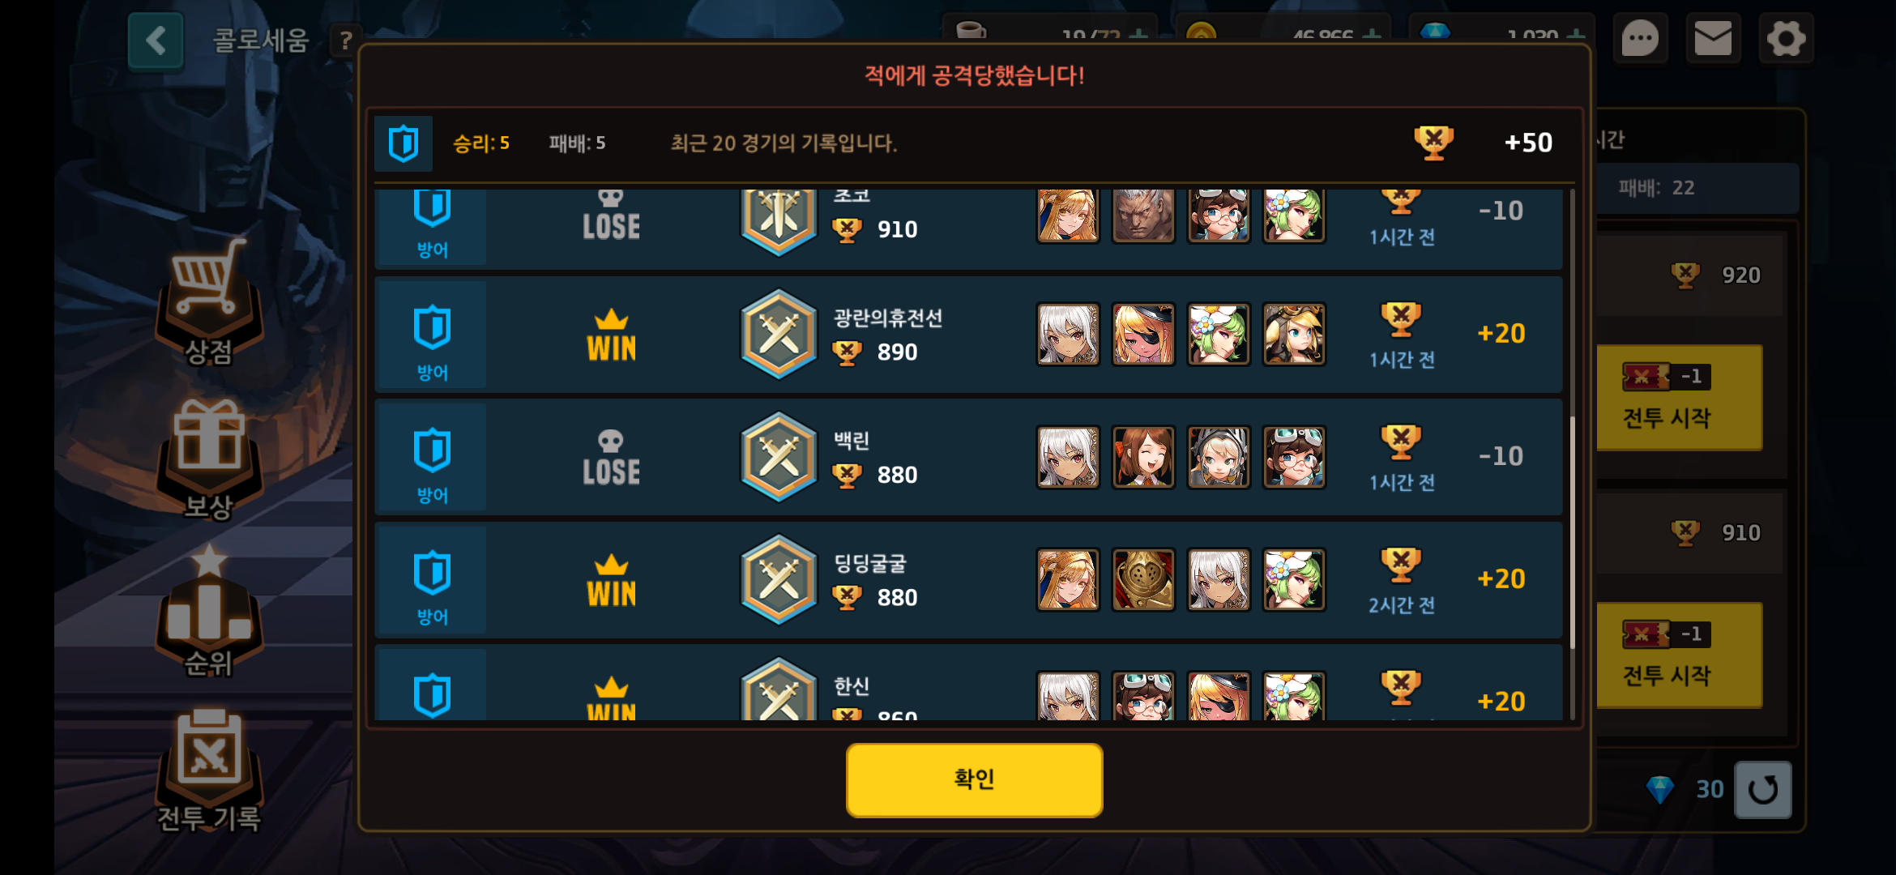Screen dimensions: 1896x875
Task: Open the chat speech bubble icon
Action: [x=1640, y=38]
